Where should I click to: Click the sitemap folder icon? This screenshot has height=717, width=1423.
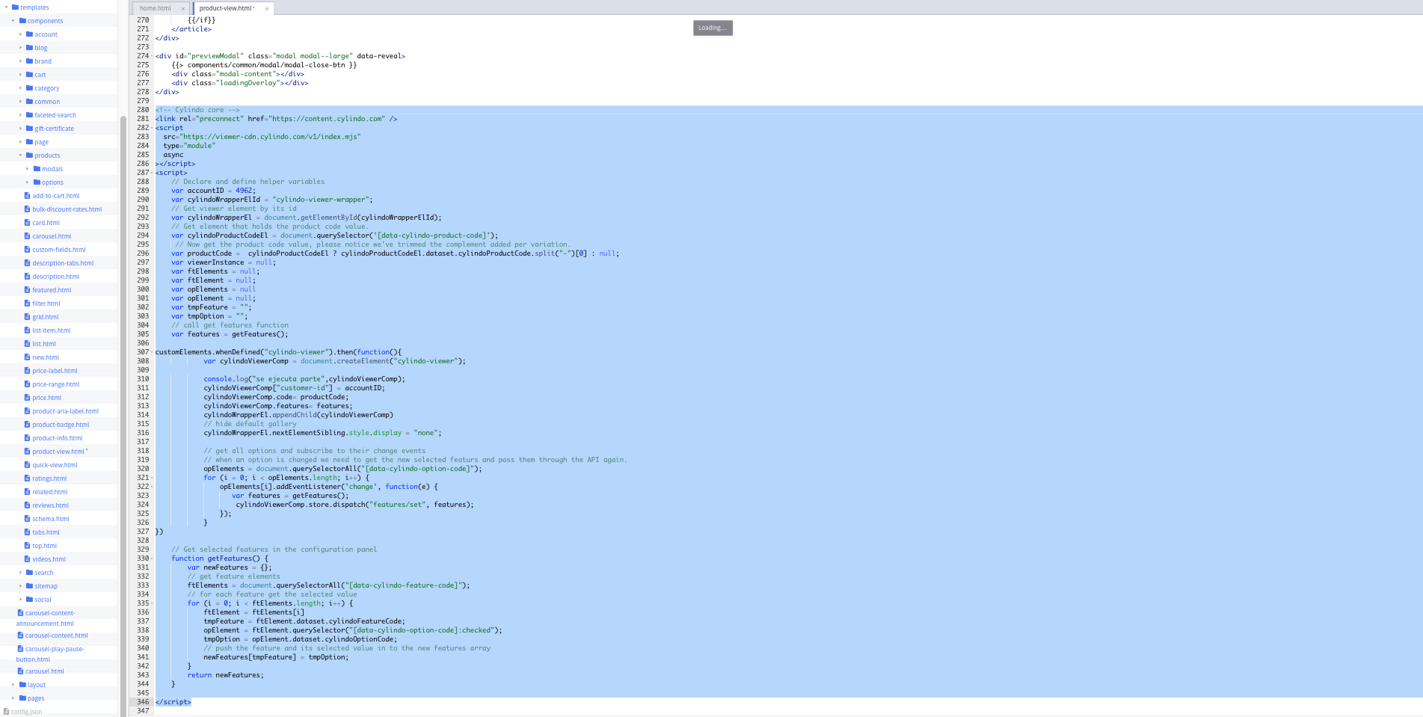(29, 586)
